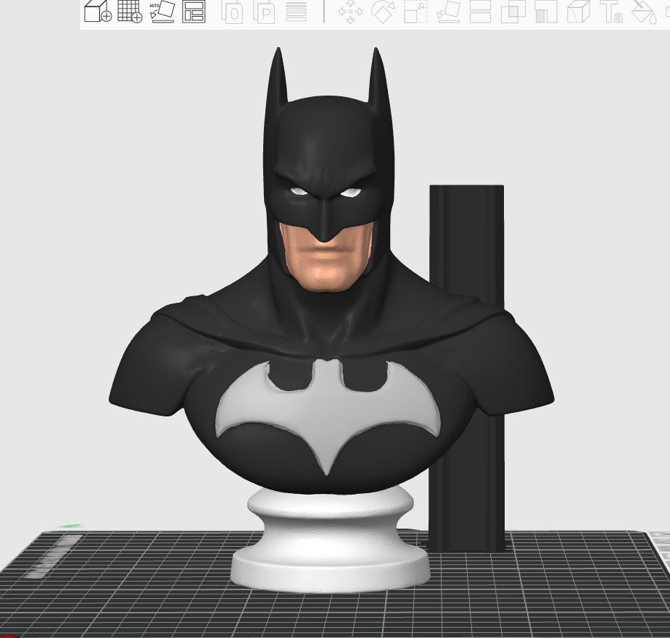Click the Add model cube icon
Image resolution: width=670 pixels, height=638 pixels.
98,11
